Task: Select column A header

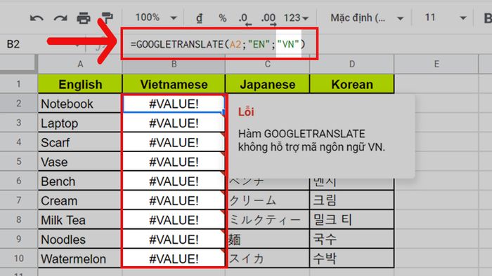Action: (x=80, y=64)
